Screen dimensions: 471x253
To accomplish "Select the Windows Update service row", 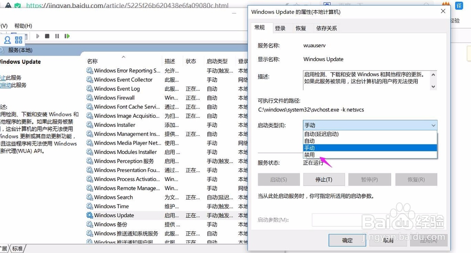I will (167, 215).
